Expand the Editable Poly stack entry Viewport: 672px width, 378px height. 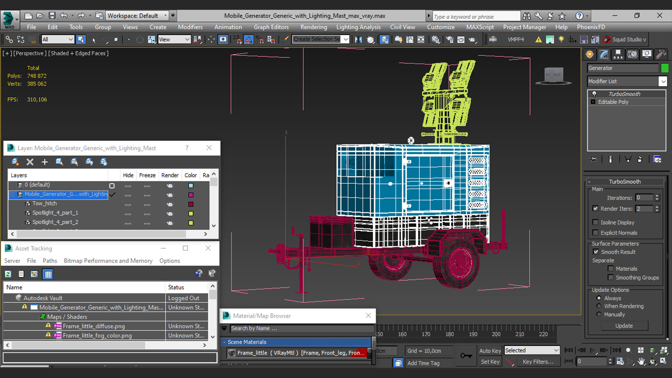coord(593,102)
